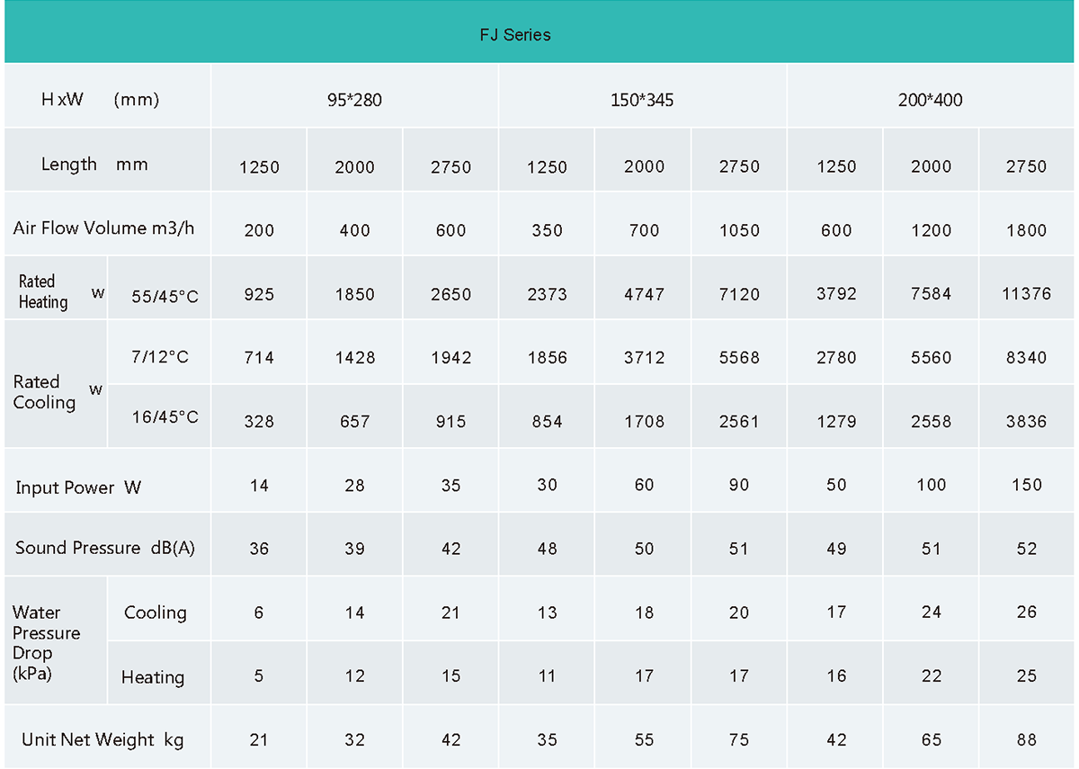This screenshot has width=1079, height=769.
Task: Click the H x W (mm) row label
Action: [x=100, y=100]
